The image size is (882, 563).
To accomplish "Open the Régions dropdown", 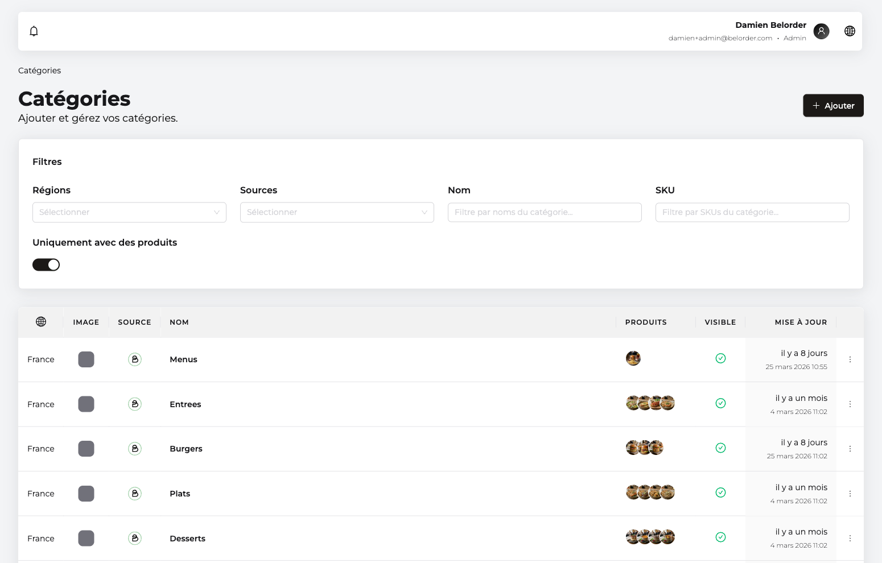I will click(x=129, y=212).
